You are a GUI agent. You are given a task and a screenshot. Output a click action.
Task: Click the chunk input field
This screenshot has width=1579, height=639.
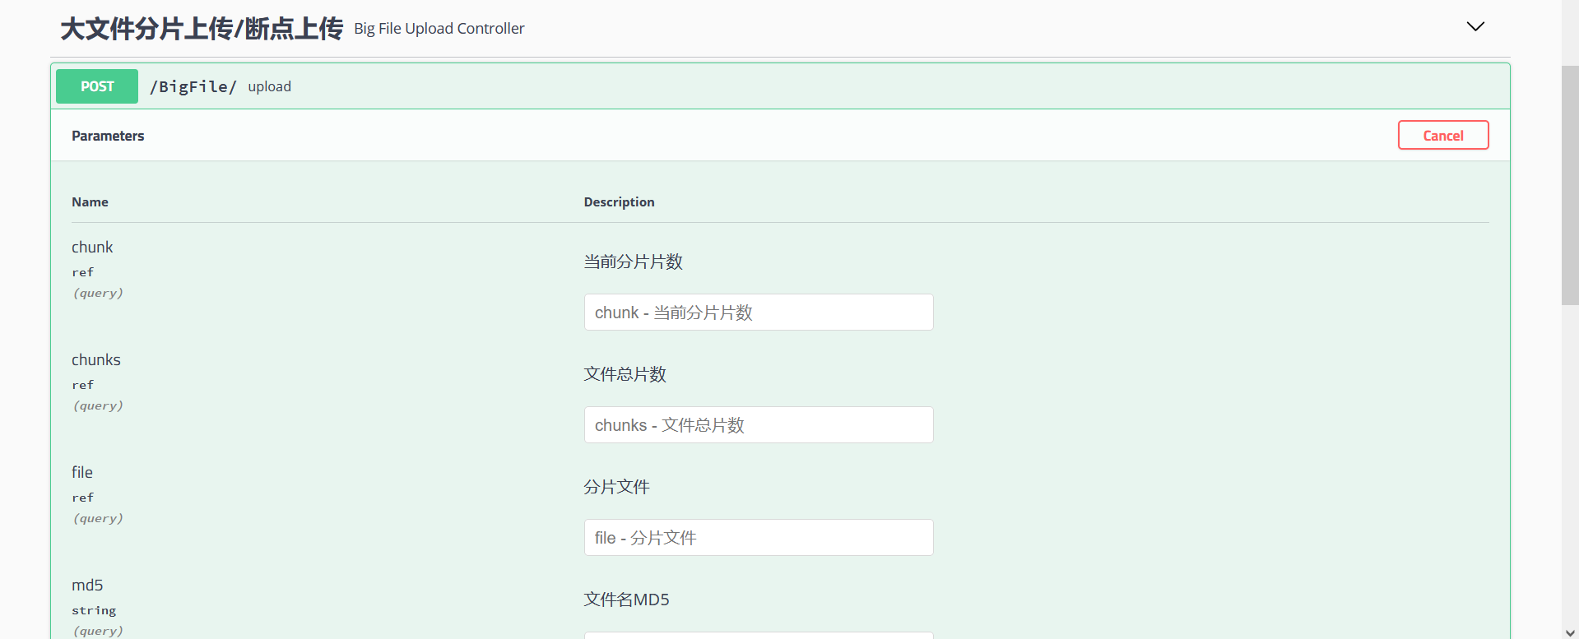pos(759,313)
